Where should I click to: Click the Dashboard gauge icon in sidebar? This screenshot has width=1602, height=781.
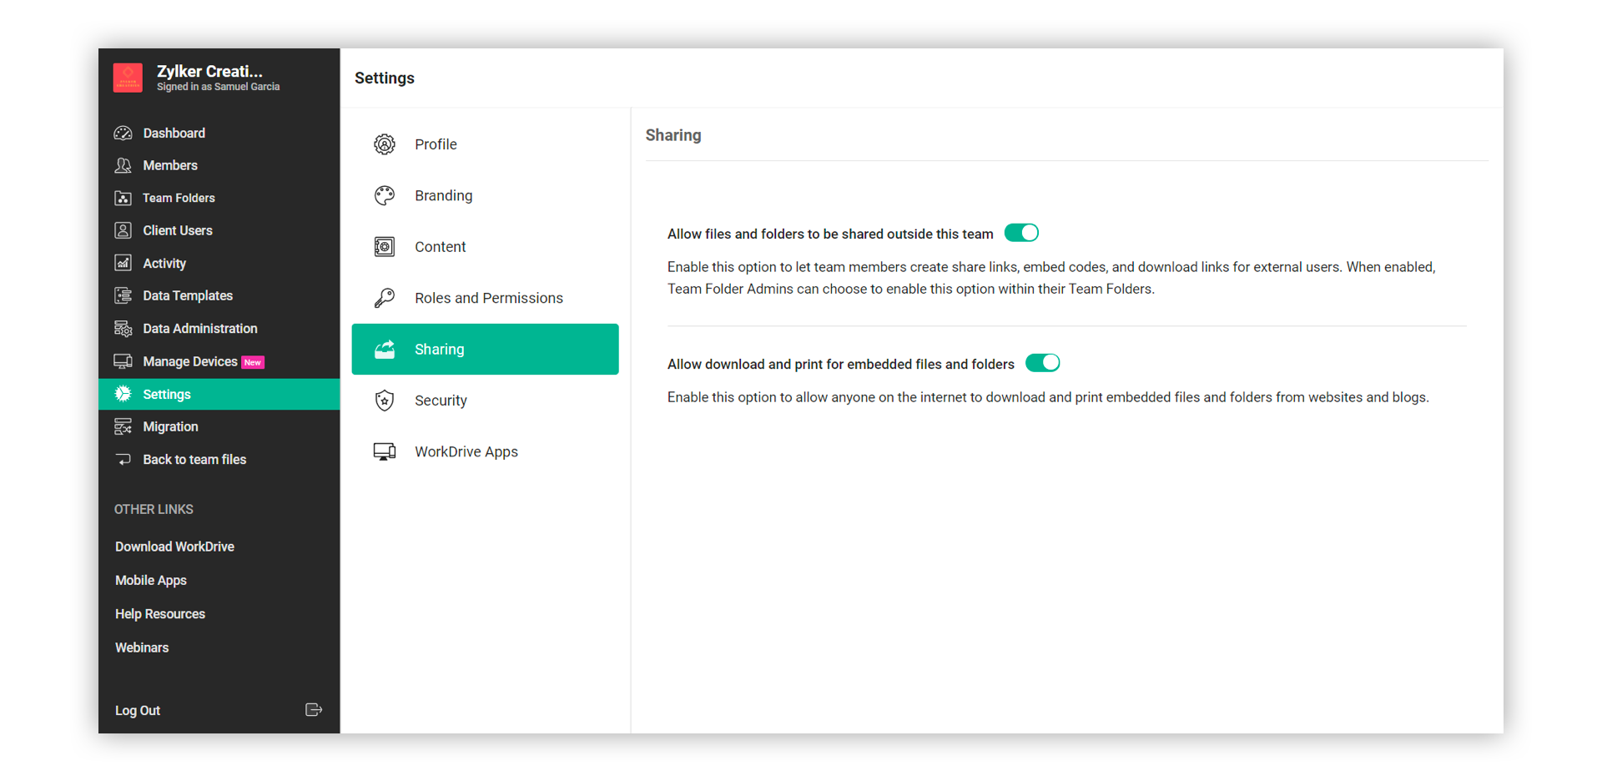click(123, 134)
